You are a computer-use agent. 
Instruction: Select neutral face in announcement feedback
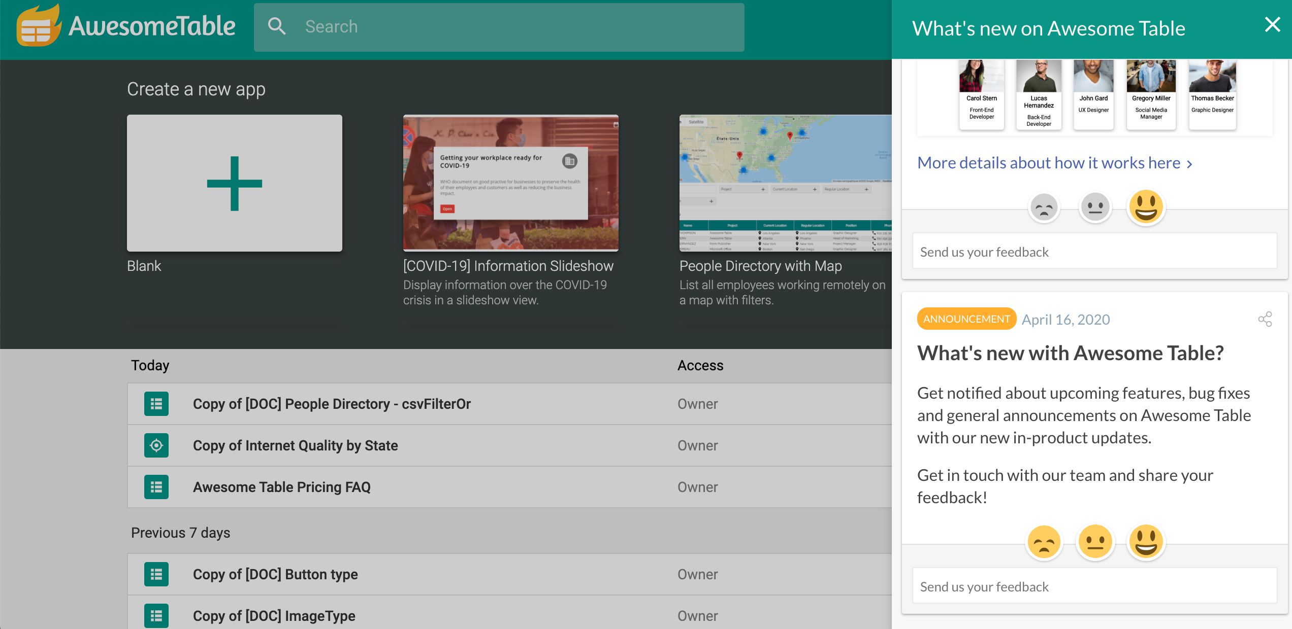[x=1095, y=542]
